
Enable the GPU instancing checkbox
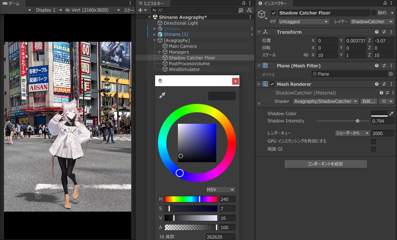(x=373, y=141)
